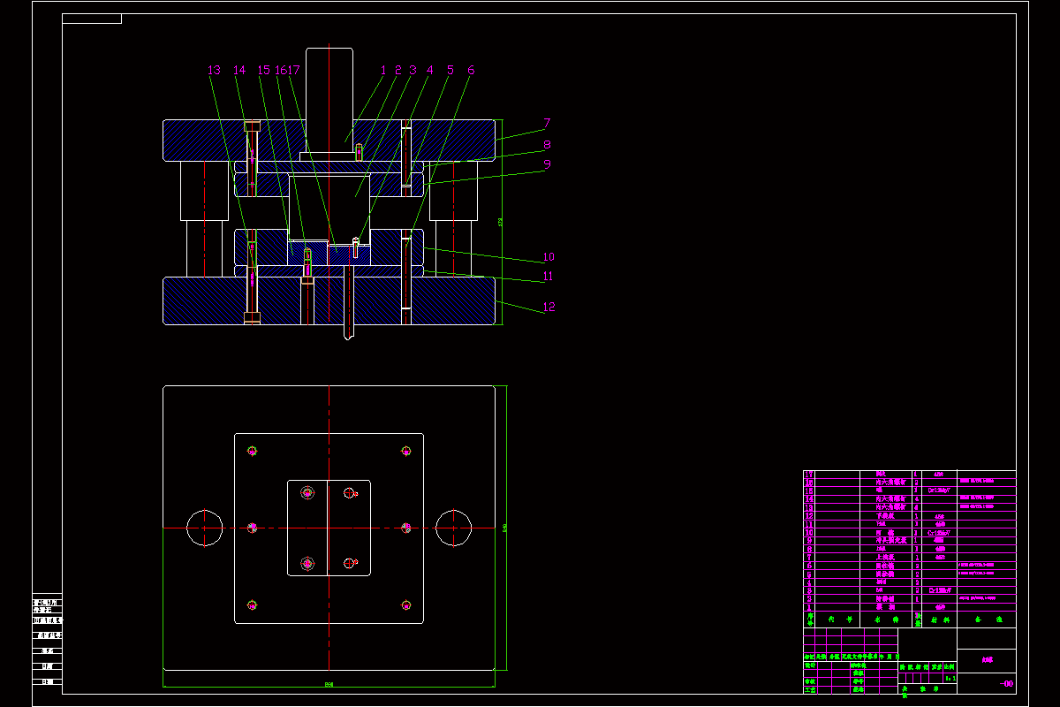Select callout number 4 above the section view
The height and width of the screenshot is (707, 1060).
click(x=430, y=69)
